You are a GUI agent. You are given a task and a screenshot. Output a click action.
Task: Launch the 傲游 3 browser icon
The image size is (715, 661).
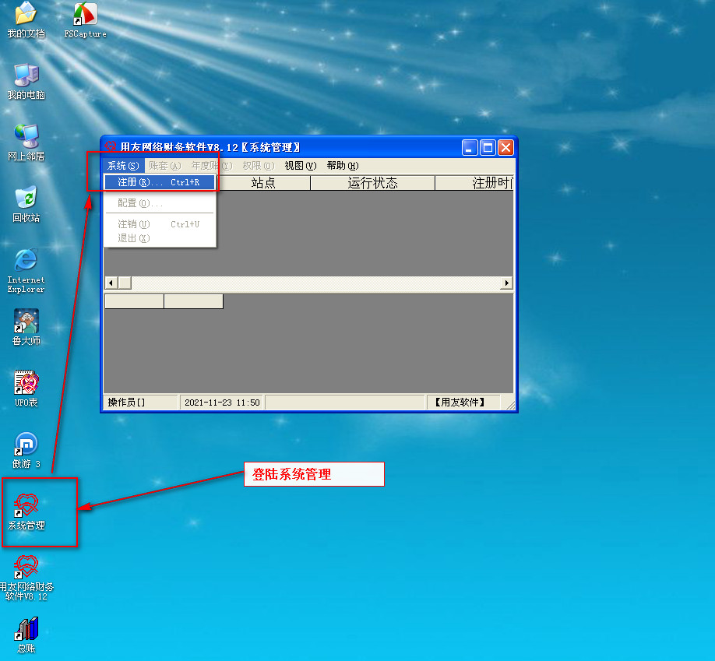(x=26, y=446)
